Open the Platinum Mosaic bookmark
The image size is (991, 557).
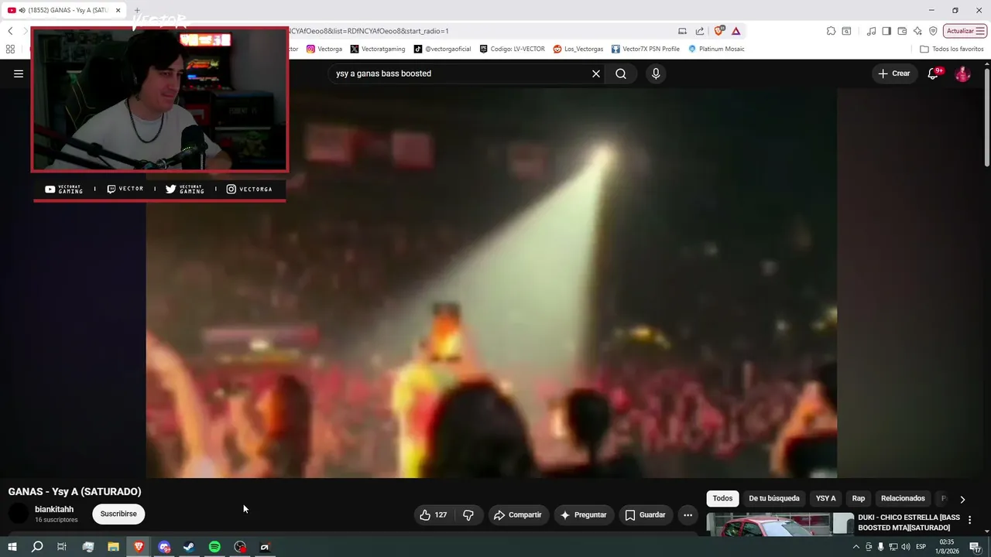tap(716, 49)
